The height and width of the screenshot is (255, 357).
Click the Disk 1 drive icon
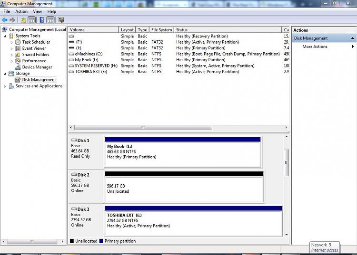click(x=74, y=140)
